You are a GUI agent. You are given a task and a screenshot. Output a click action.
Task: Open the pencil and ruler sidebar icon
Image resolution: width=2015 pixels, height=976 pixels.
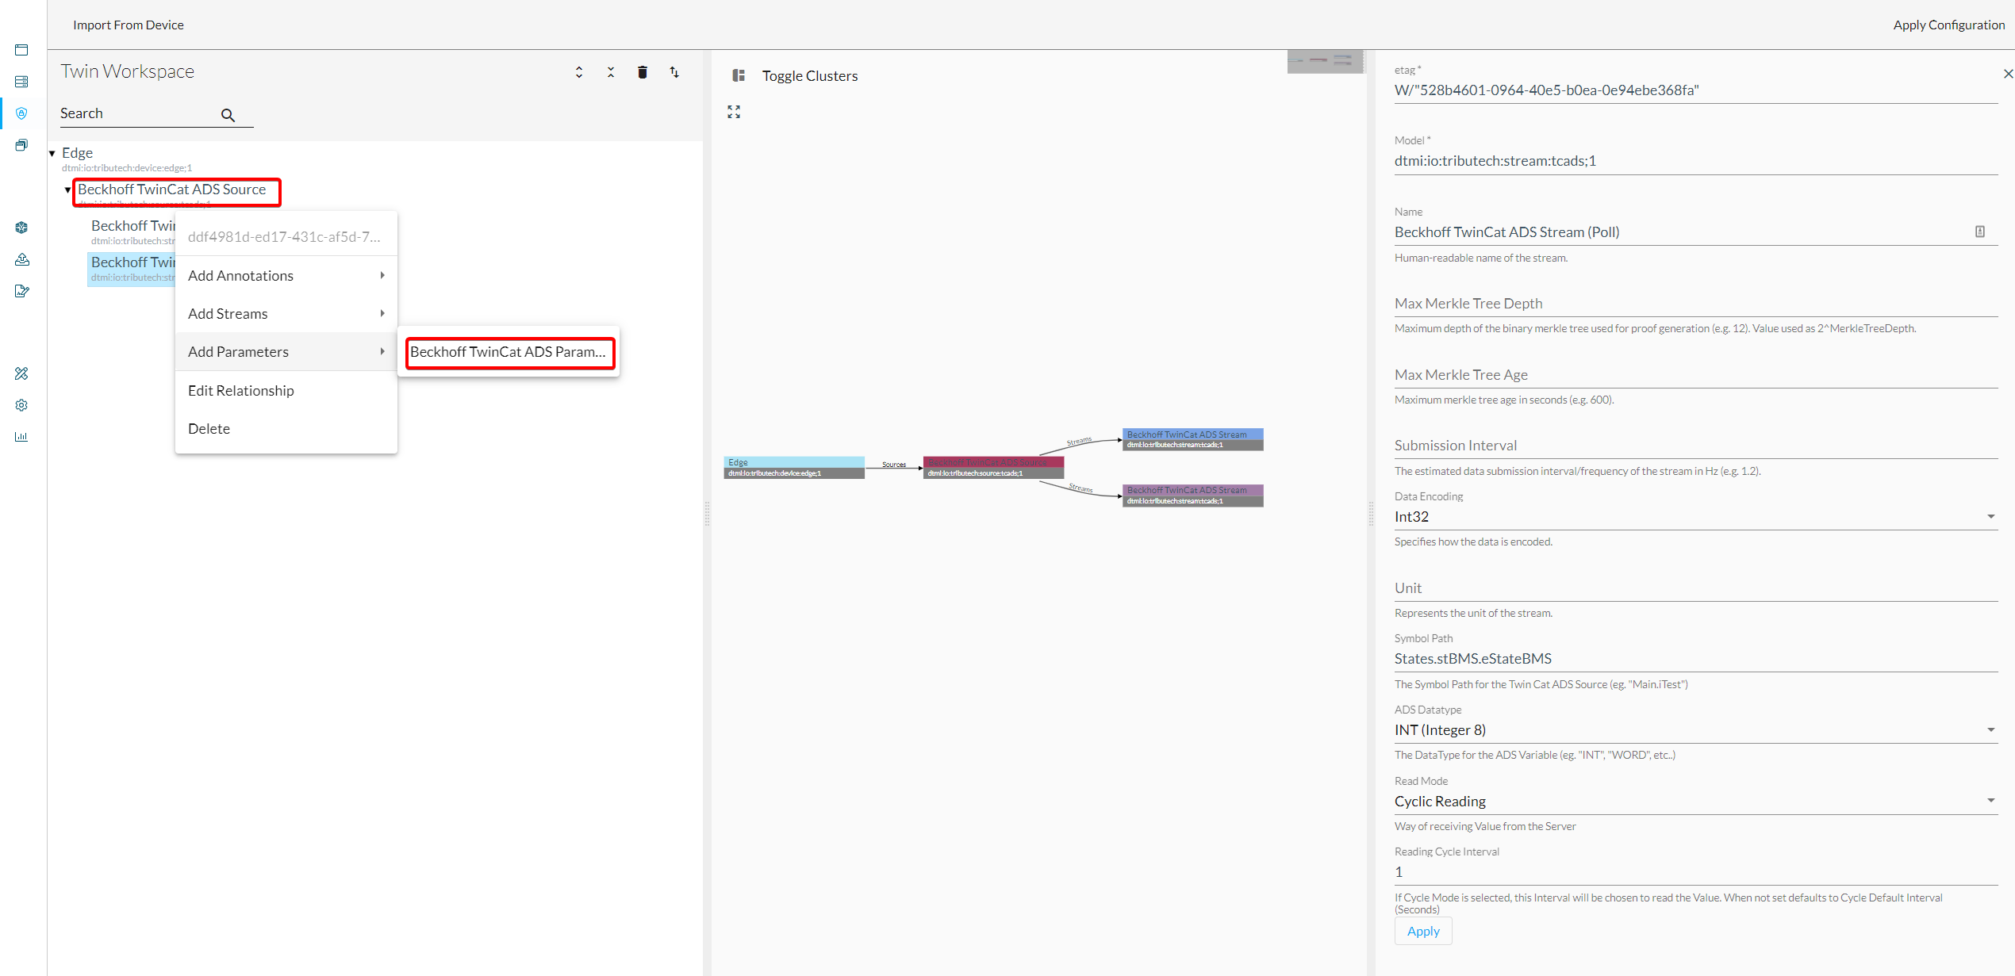(21, 373)
